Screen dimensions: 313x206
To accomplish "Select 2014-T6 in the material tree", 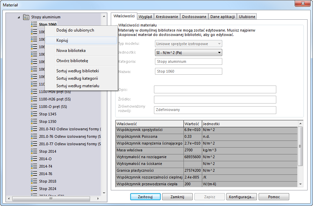I will point(46,174).
